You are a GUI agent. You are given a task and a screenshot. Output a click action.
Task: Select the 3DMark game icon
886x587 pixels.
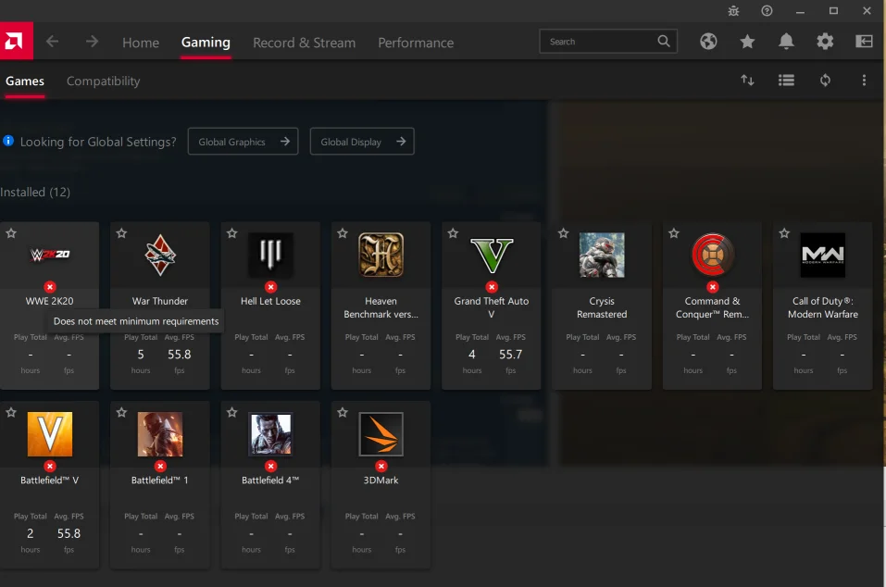click(x=381, y=434)
